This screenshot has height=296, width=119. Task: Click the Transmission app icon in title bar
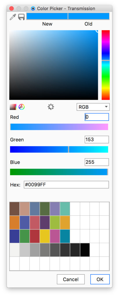point(33,8)
